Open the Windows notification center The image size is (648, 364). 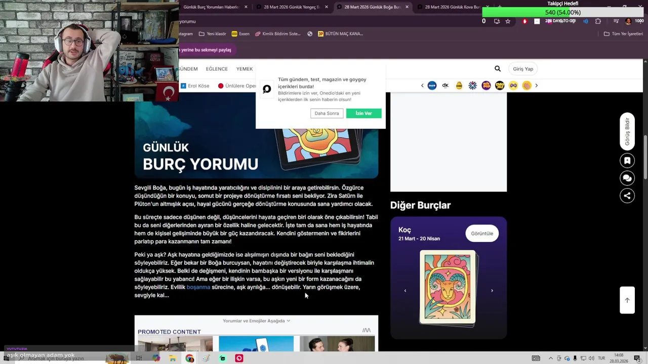637,358
